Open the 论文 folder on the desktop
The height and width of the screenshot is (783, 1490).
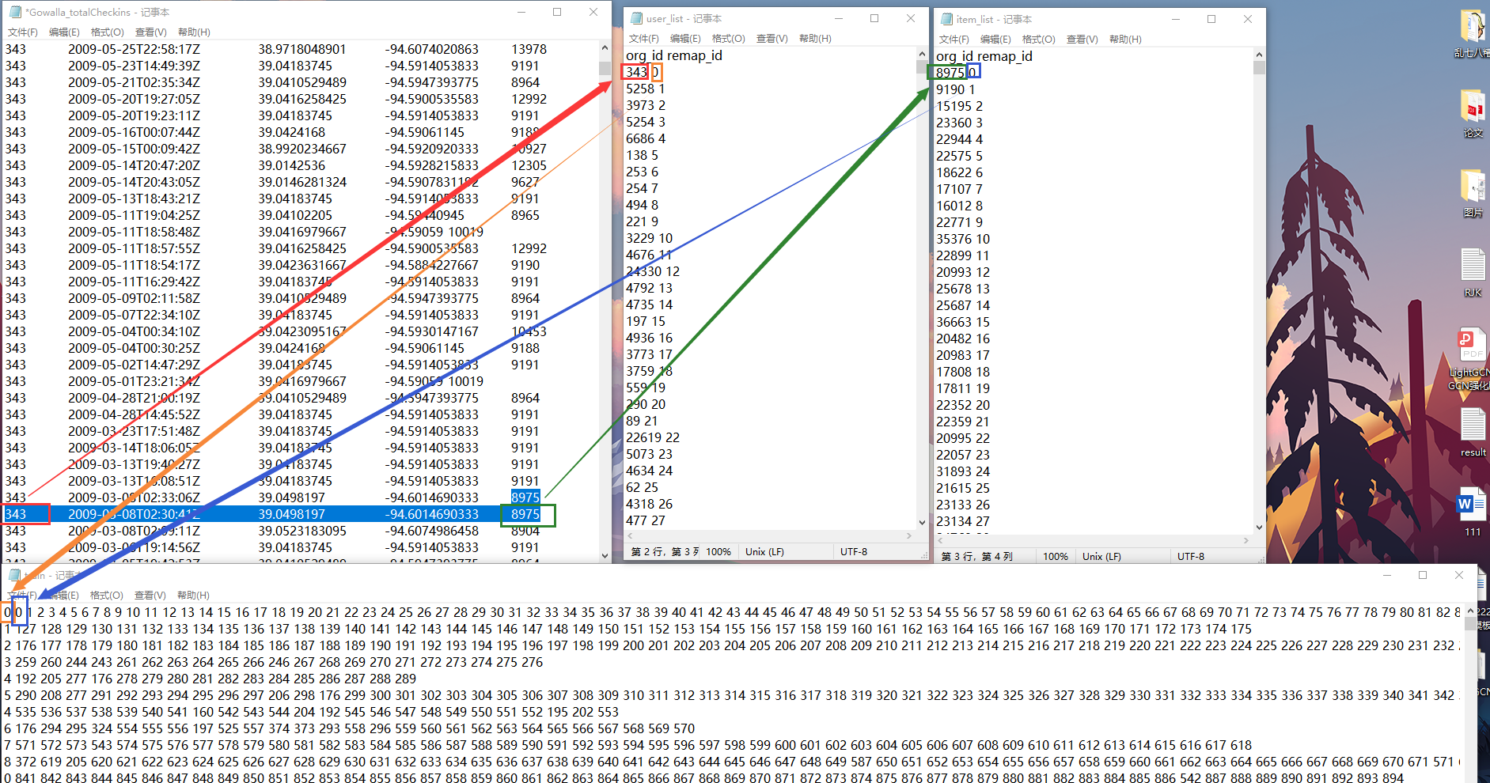[x=1473, y=113]
